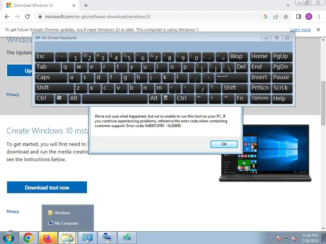Share this page via share icon
The width and height of the screenshot is (326, 244).
click(276, 17)
